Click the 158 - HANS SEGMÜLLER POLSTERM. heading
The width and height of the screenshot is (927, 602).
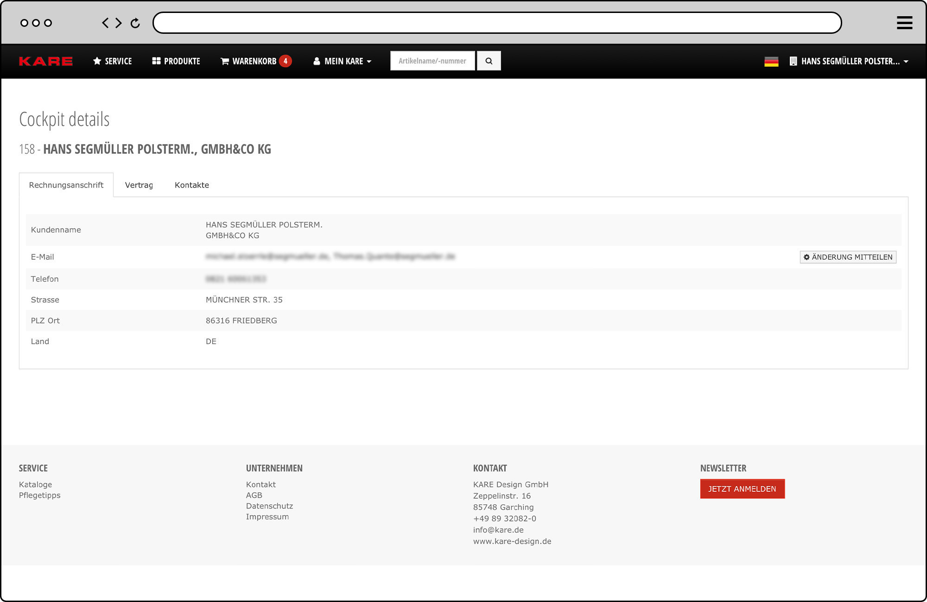(x=145, y=149)
